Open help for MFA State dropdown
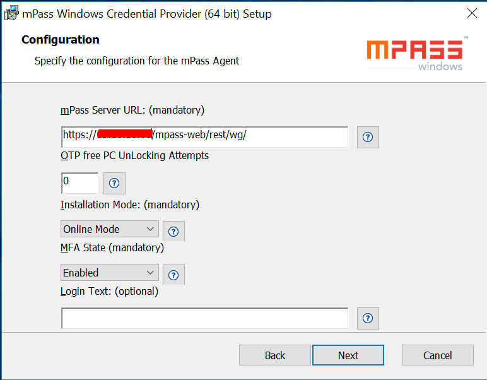 173,275
